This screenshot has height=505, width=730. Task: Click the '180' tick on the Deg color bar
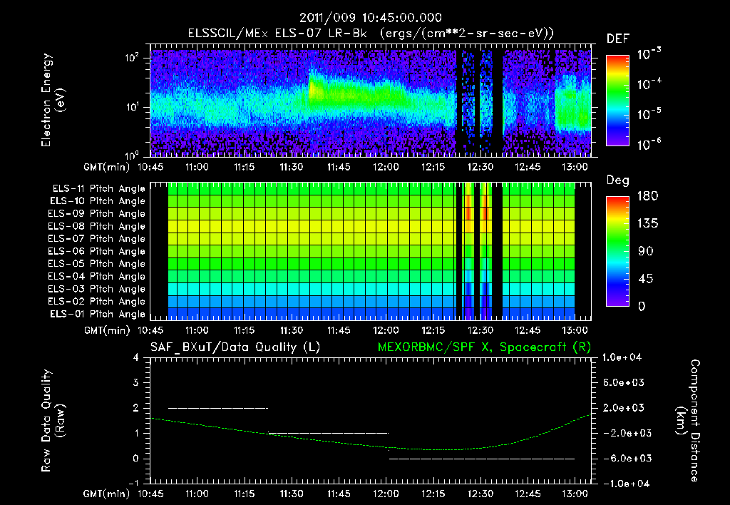[647, 196]
